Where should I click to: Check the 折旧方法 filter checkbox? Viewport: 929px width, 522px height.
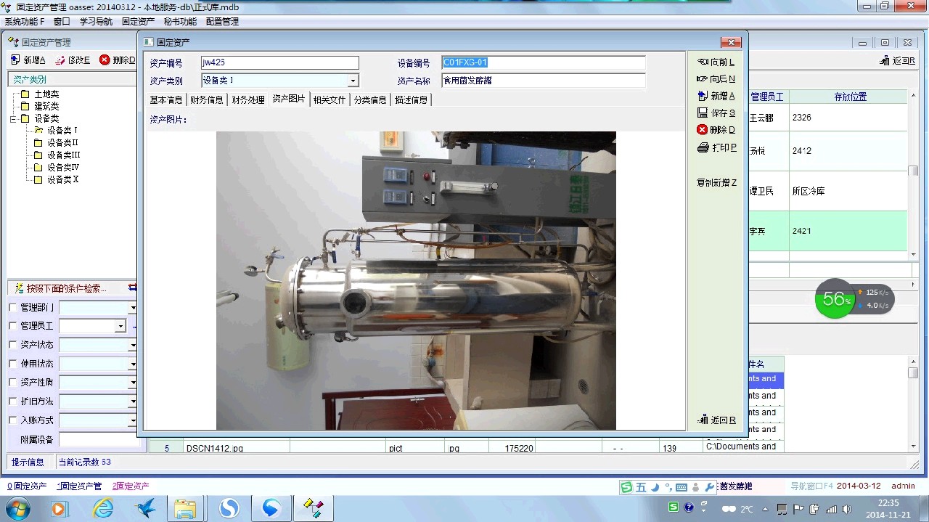coord(12,401)
